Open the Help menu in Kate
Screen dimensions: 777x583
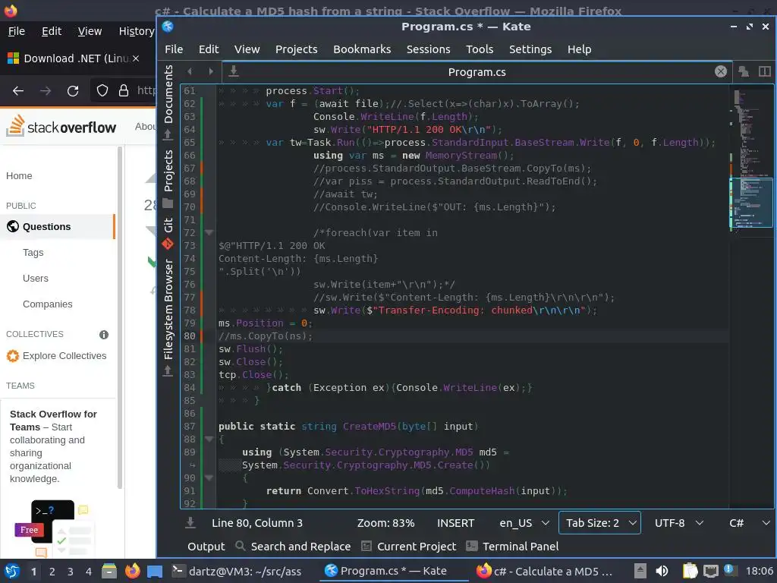(579, 49)
